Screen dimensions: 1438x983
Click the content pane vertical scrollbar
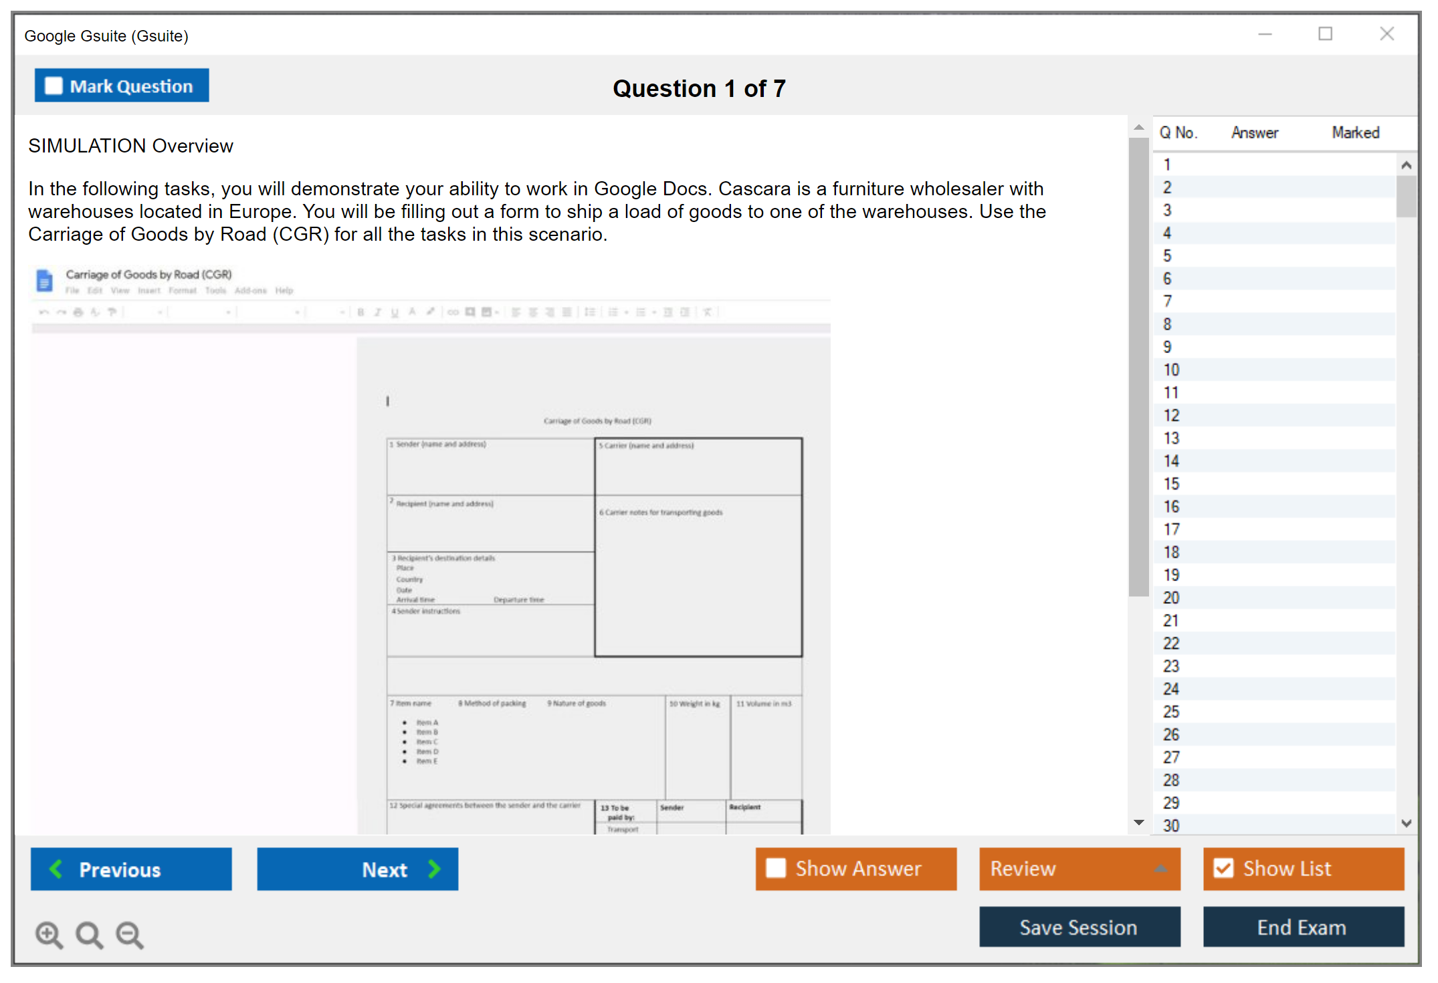[x=1138, y=366]
